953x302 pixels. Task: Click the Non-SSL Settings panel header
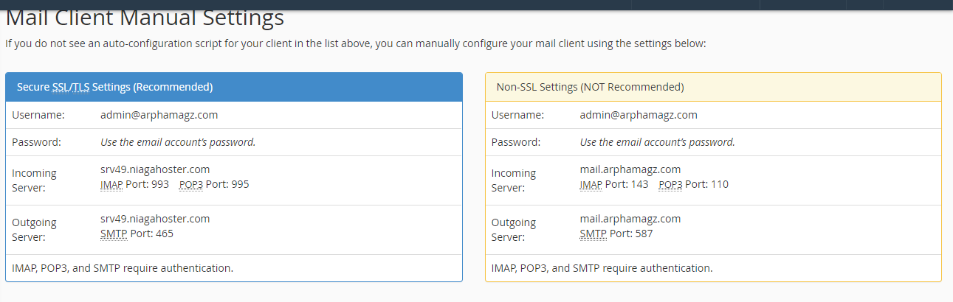(712, 87)
